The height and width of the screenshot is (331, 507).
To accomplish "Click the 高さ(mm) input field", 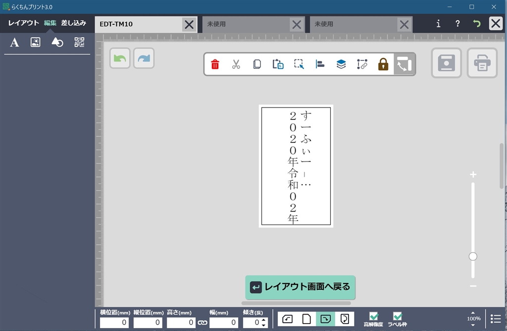I will [x=181, y=323].
